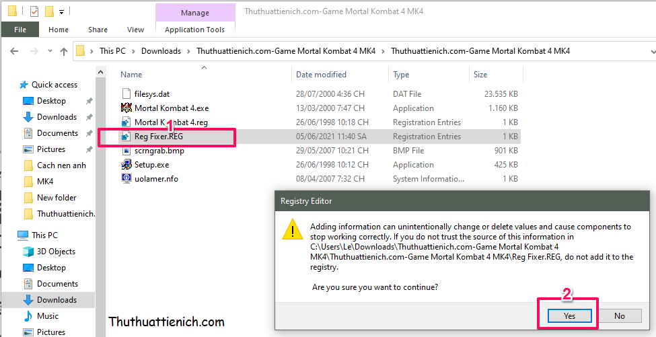This screenshot has height=337, width=656.
Task: Click the uolamer.nfo system information icon
Action: point(126,179)
